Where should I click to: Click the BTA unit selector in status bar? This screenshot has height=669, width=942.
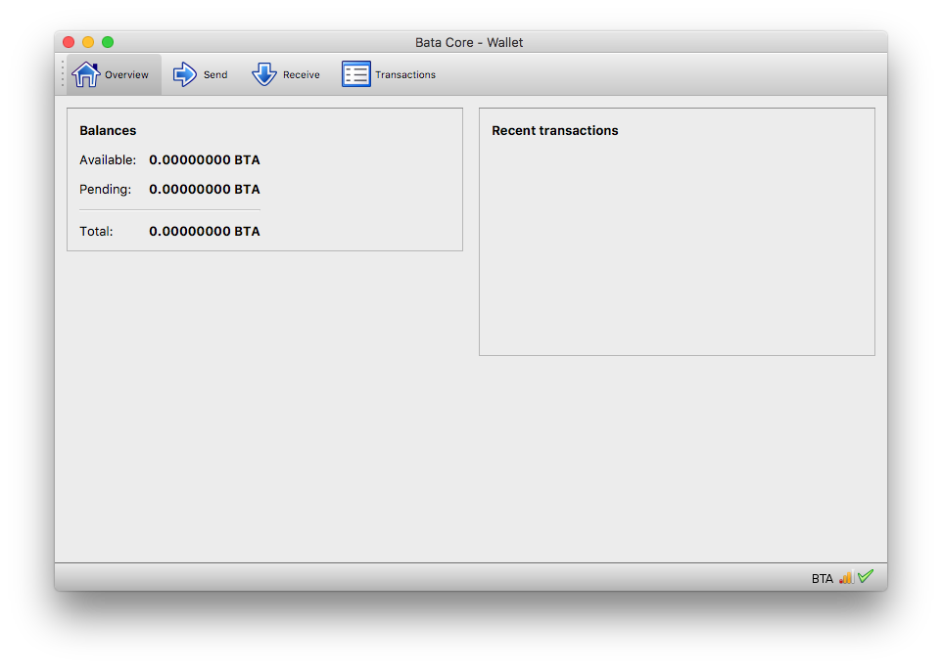(x=822, y=578)
